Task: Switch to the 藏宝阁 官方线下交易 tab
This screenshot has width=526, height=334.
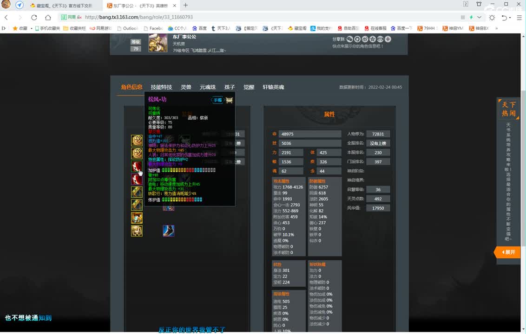Action: (61, 6)
